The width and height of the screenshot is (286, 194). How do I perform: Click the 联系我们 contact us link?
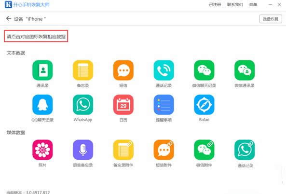point(235,4)
